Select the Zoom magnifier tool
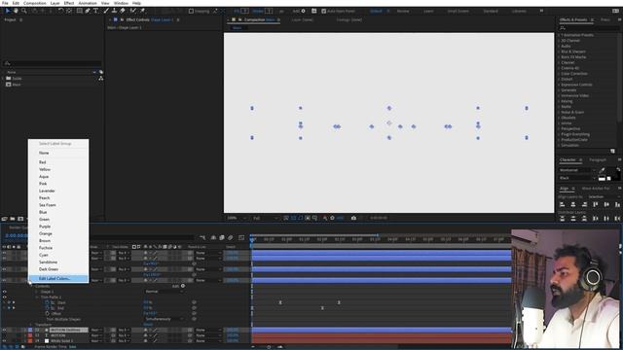Image resolution: width=623 pixels, height=350 pixels. [x=23, y=11]
